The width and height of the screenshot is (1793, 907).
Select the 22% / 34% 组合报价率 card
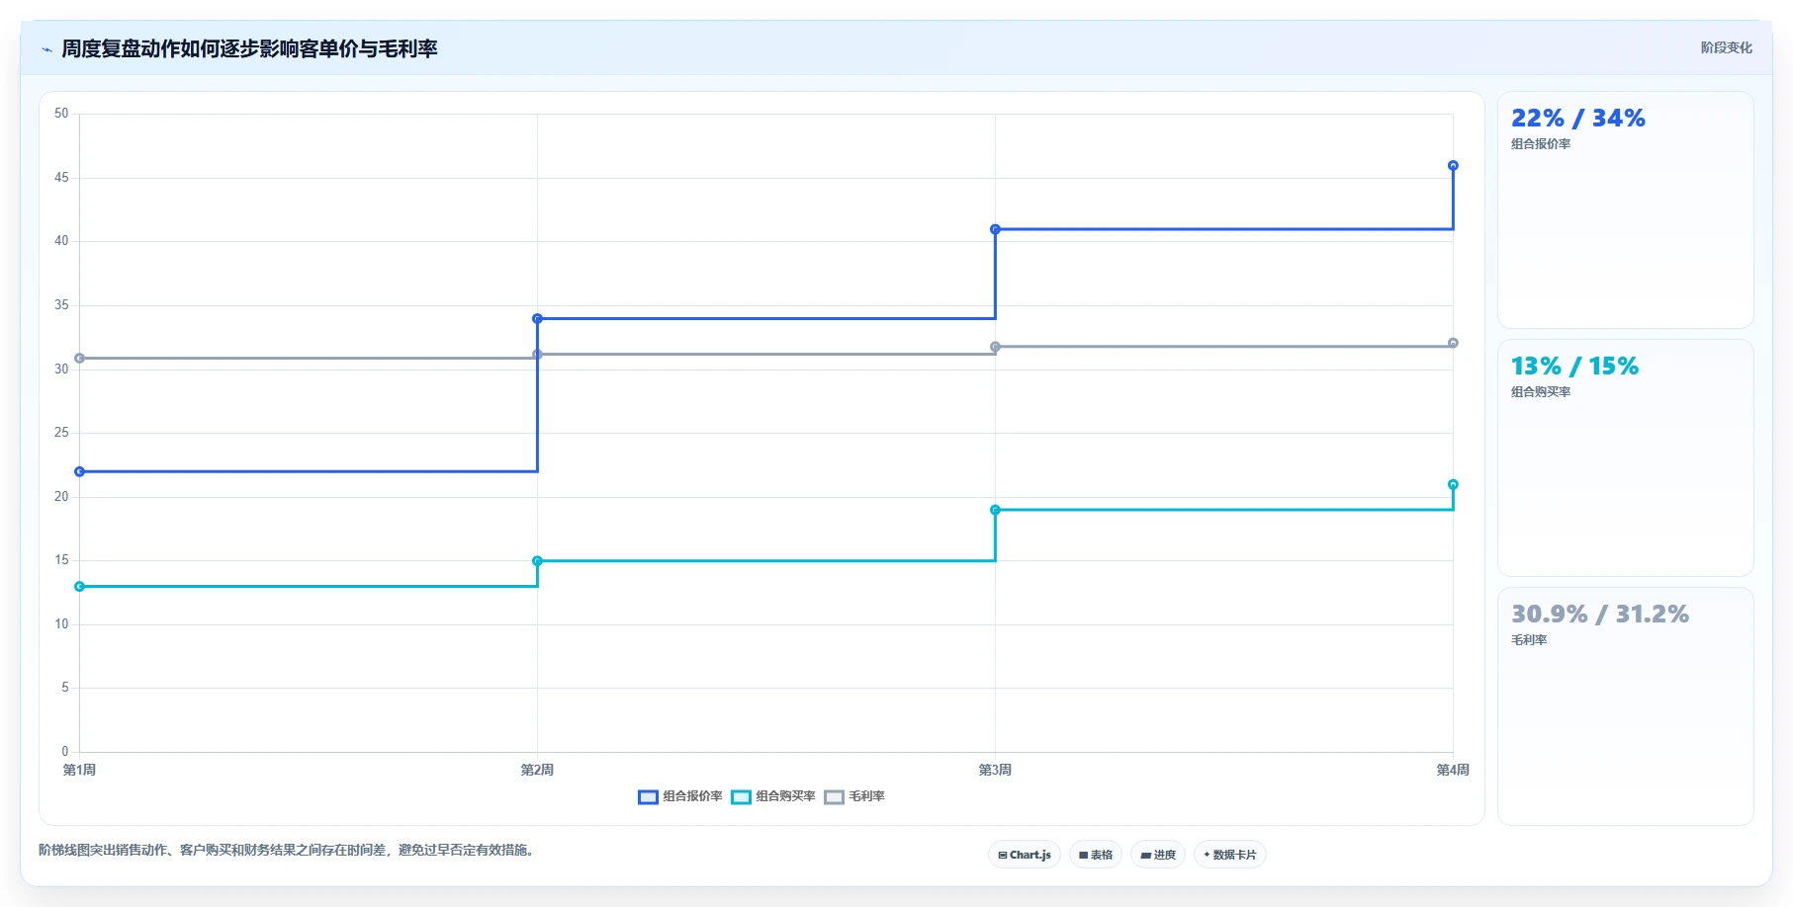(x=1626, y=210)
